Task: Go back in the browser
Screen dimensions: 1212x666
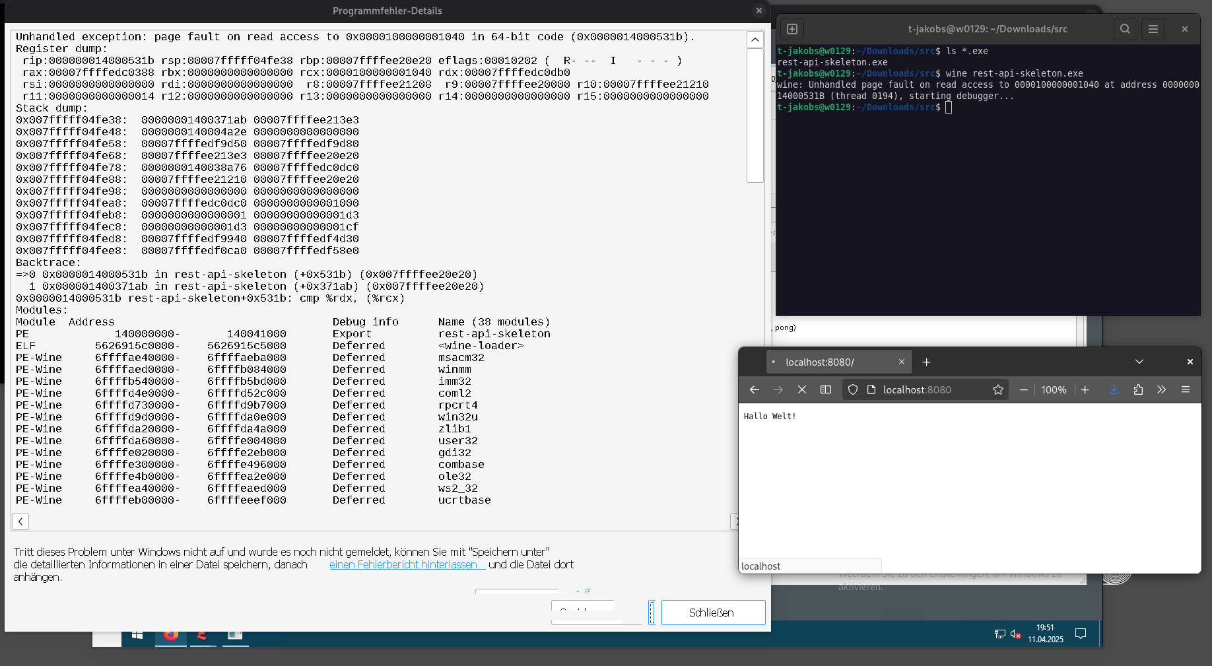Action: (755, 390)
